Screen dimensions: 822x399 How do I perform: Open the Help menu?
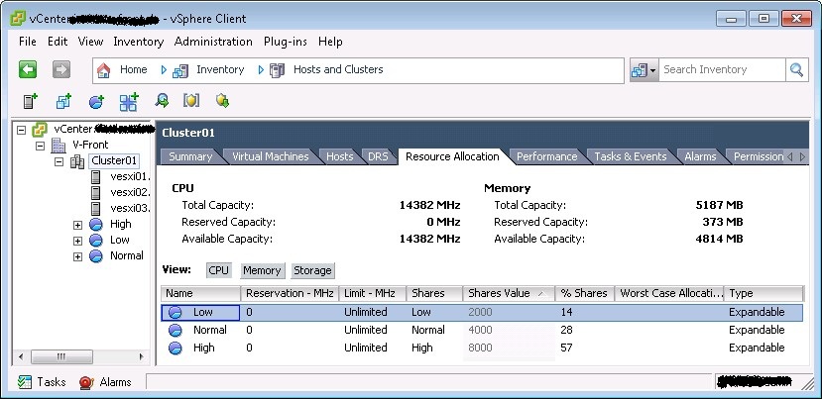pyautogui.click(x=330, y=42)
